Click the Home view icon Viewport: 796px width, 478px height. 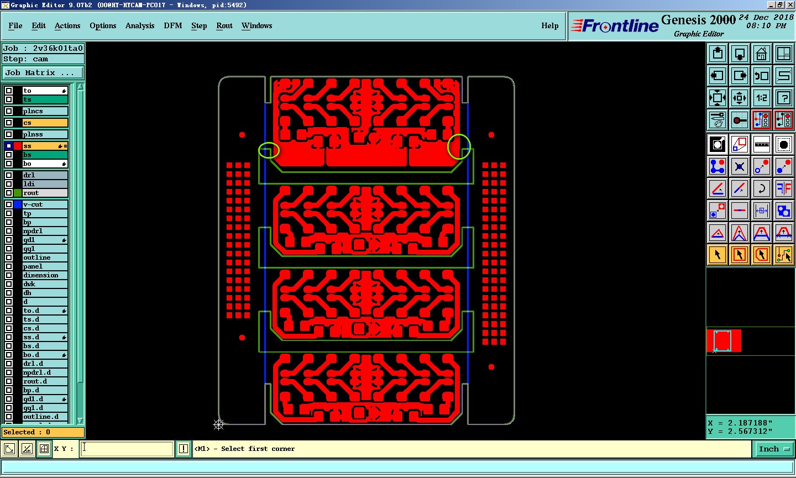762,54
